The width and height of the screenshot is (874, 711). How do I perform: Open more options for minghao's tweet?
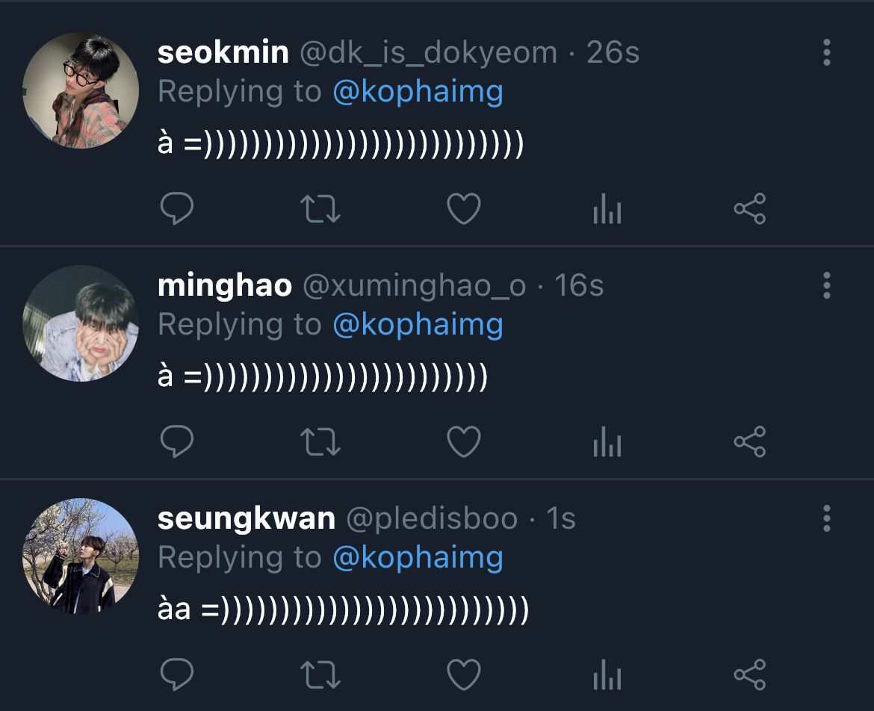[827, 285]
